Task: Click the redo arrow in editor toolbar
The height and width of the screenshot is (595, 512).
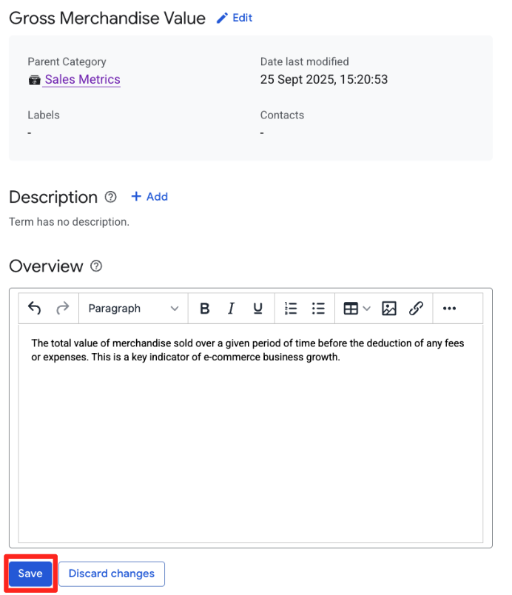Action: click(63, 309)
